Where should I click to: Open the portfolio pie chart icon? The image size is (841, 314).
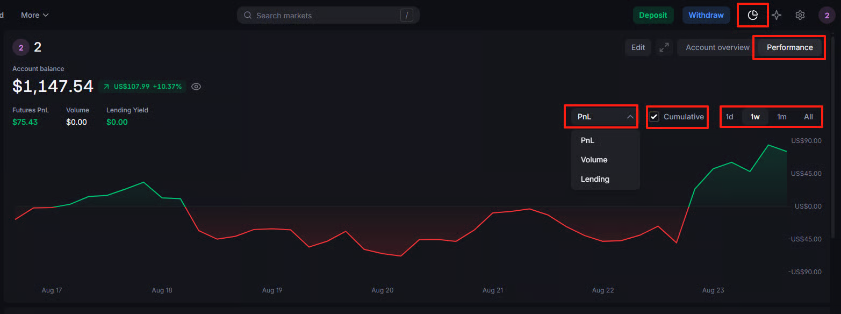click(x=753, y=15)
